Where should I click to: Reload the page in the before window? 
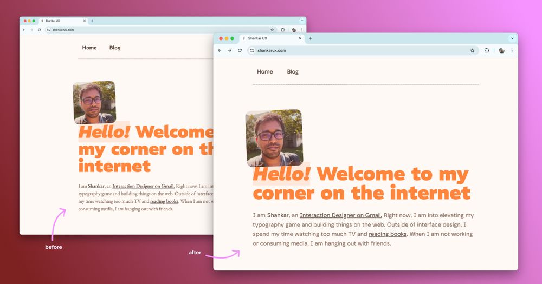[39, 30]
